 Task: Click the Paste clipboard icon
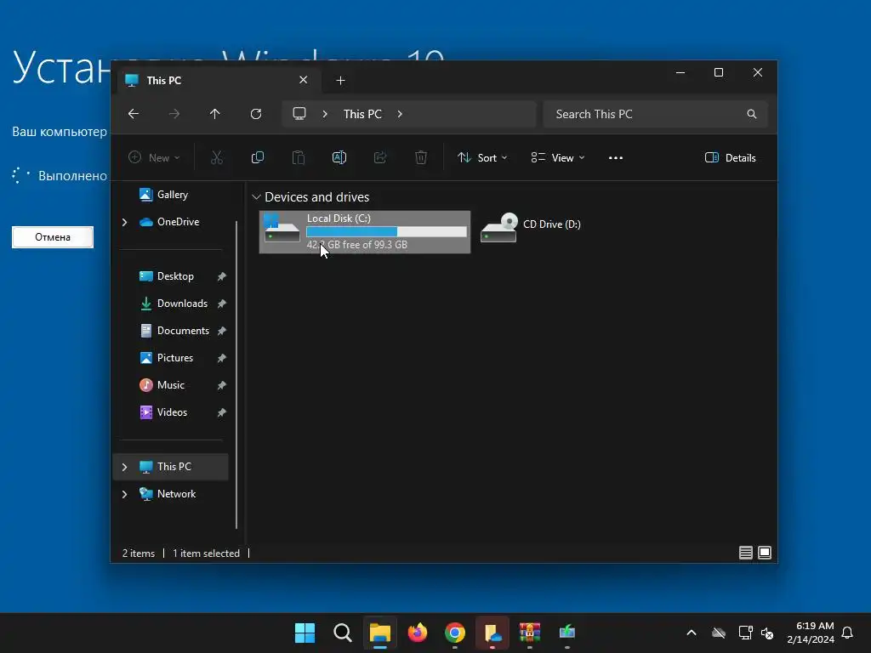pos(299,157)
